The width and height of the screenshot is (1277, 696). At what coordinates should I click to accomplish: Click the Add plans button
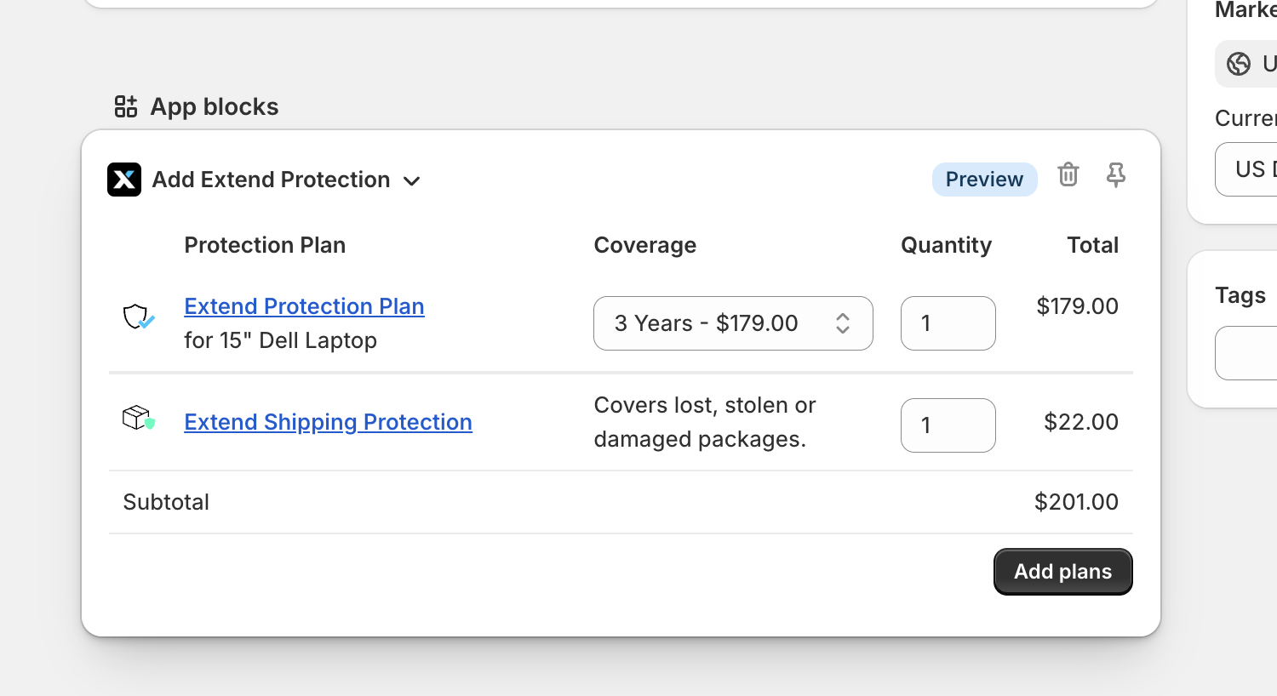[x=1062, y=572]
